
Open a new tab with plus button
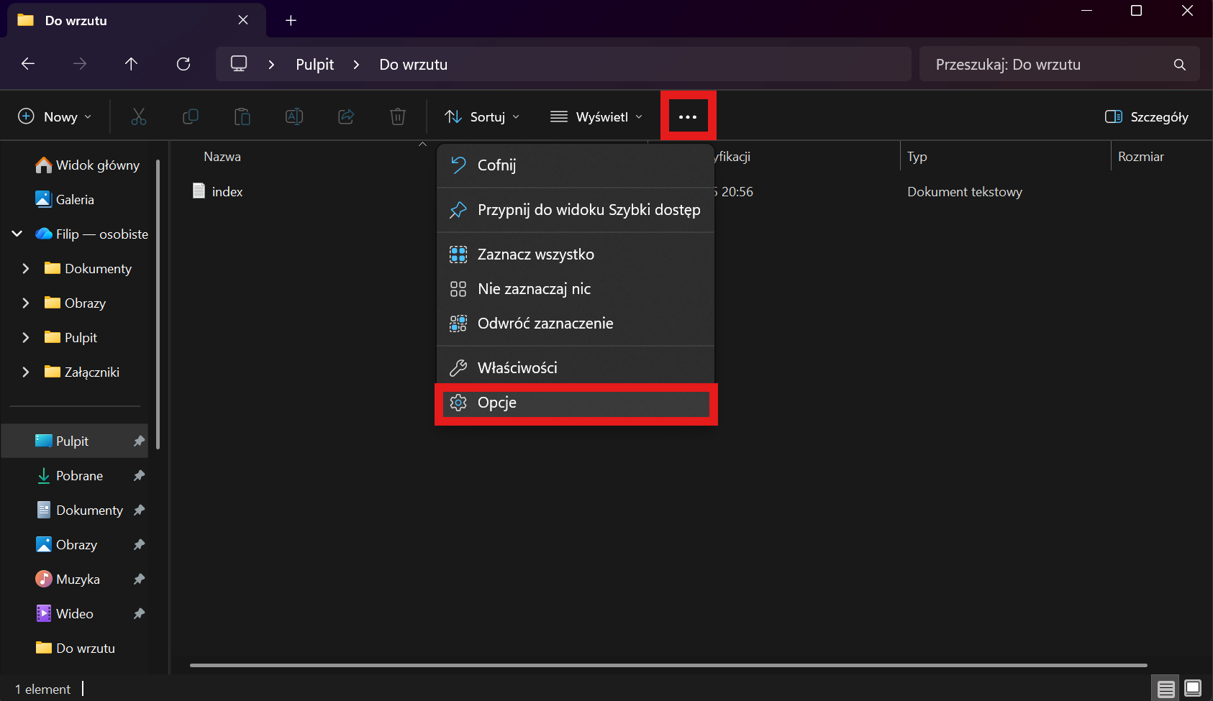pos(291,20)
